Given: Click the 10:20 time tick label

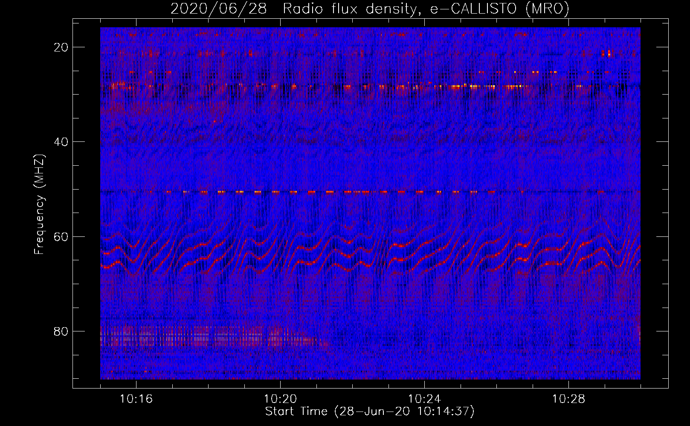Looking at the screenshot, I should click(280, 399).
